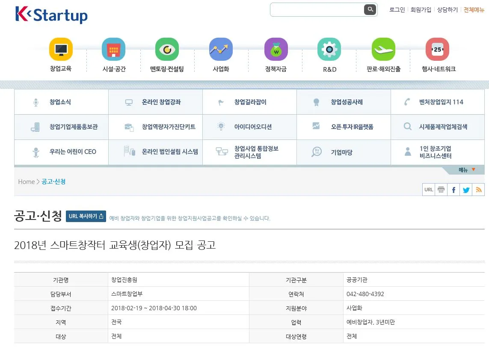489x350 pixels.
Task: Select the 사업화 category icon
Action: [220, 48]
